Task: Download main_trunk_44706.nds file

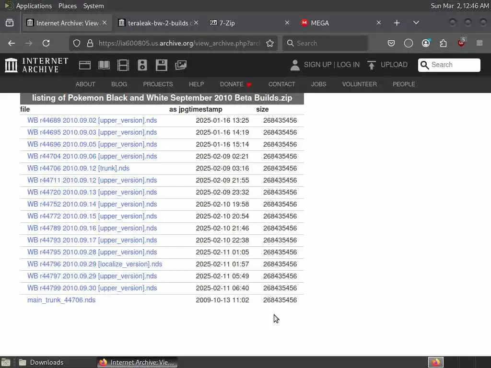Action: [61, 300]
